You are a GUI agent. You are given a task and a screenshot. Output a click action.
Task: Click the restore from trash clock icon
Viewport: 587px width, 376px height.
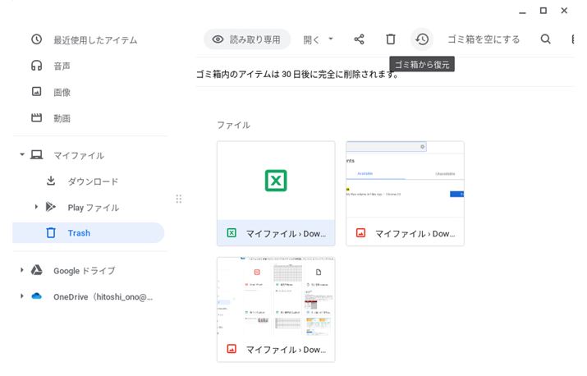pyautogui.click(x=422, y=39)
